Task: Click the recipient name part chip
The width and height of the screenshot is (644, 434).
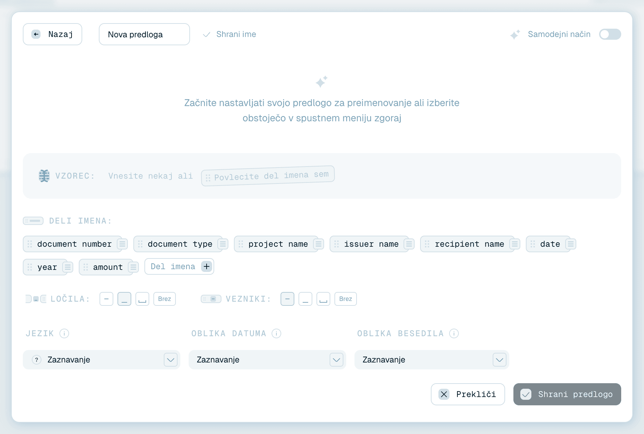Action: click(x=467, y=244)
